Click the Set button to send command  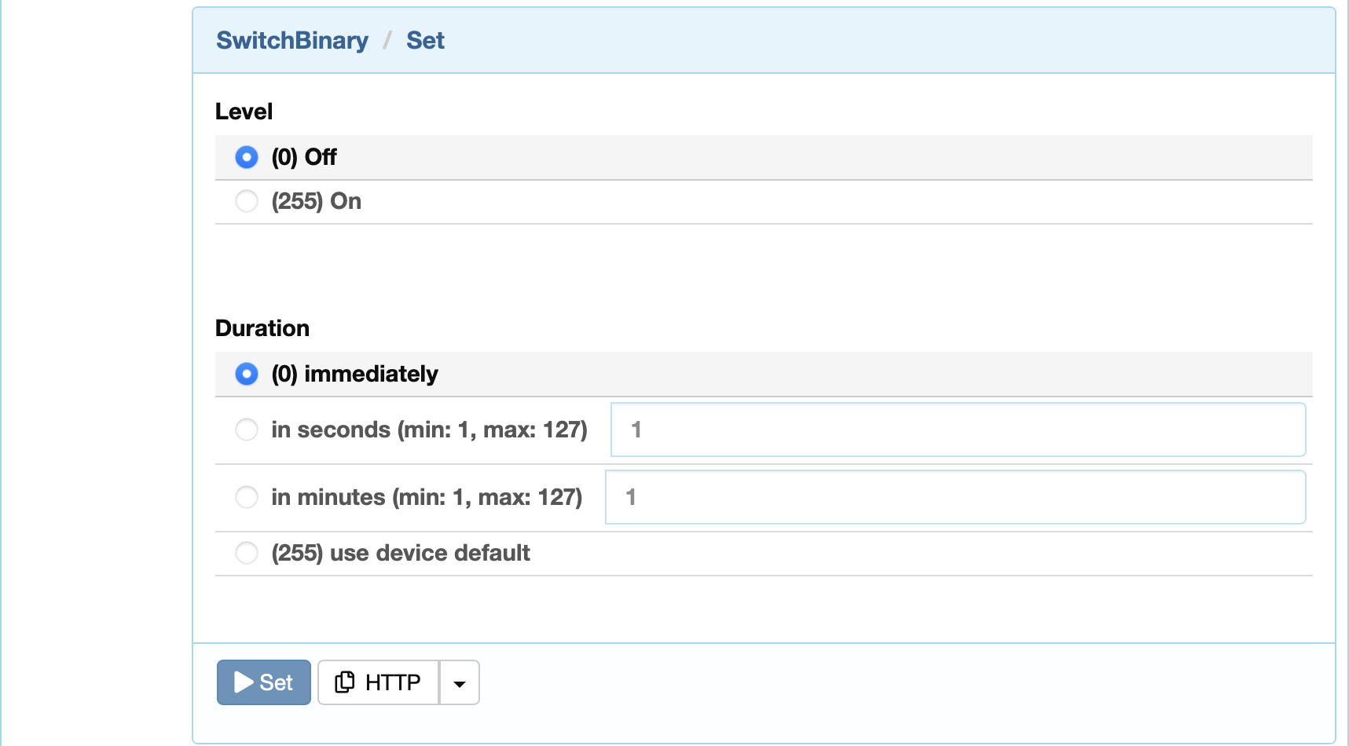click(x=264, y=682)
